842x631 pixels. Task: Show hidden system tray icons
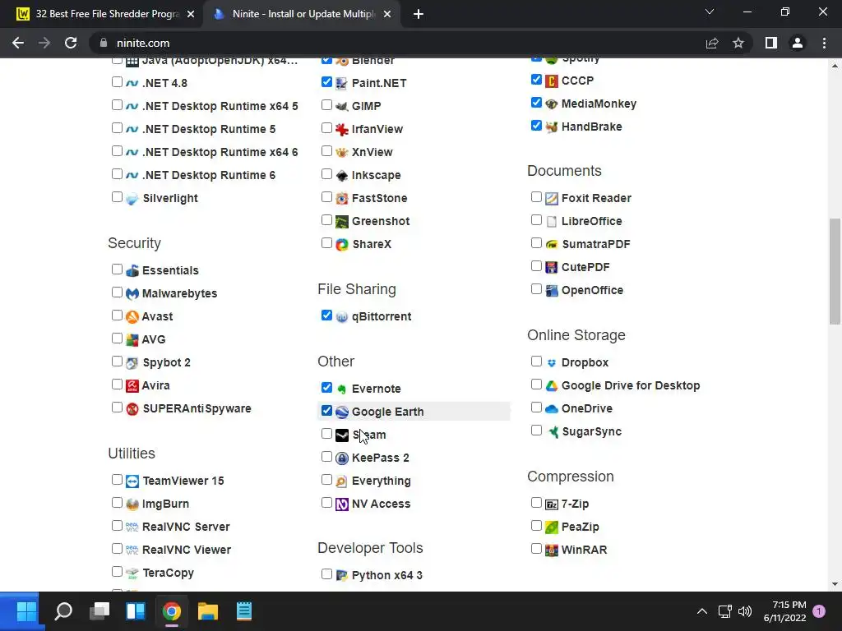pyautogui.click(x=702, y=611)
